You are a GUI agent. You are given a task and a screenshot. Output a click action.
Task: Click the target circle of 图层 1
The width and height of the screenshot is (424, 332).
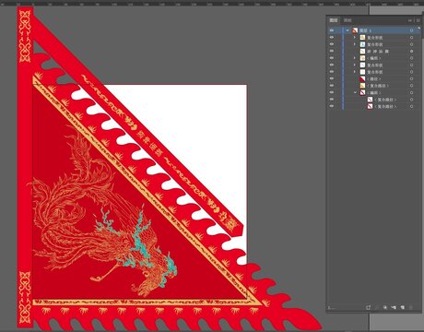click(x=411, y=30)
